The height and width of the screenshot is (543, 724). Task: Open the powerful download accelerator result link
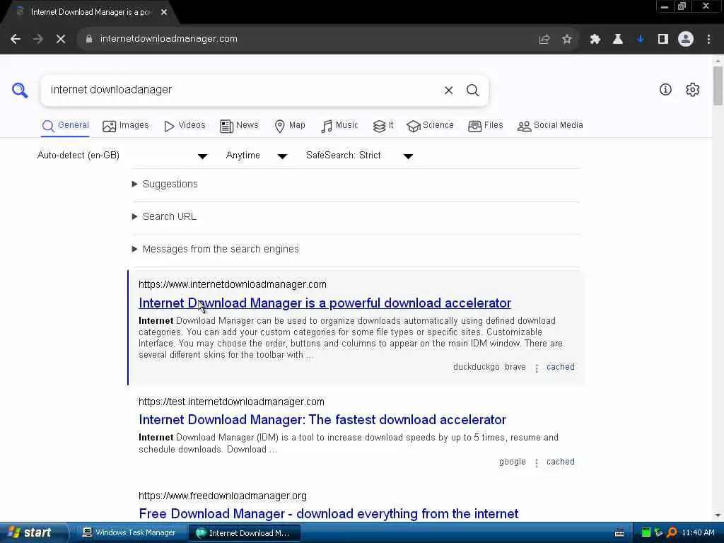coord(325,303)
